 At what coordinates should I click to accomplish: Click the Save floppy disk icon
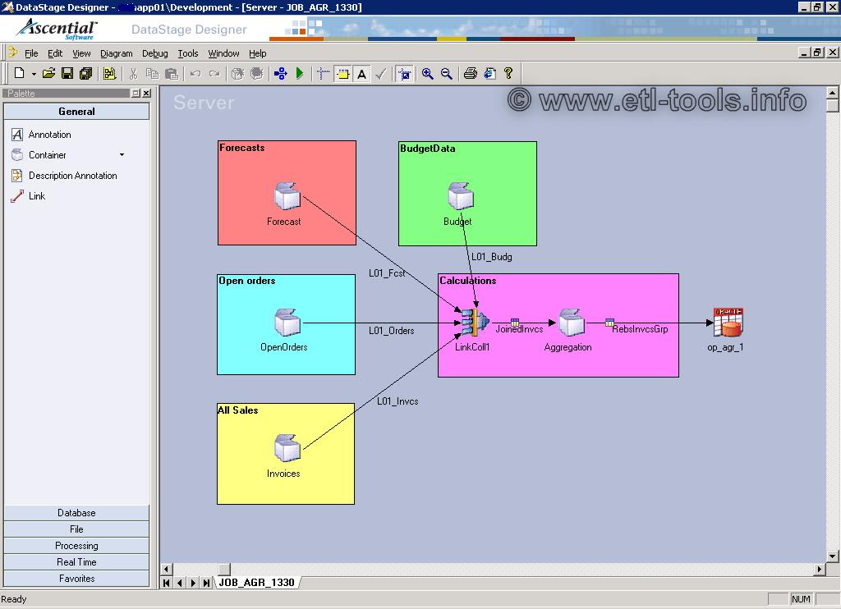pos(67,73)
